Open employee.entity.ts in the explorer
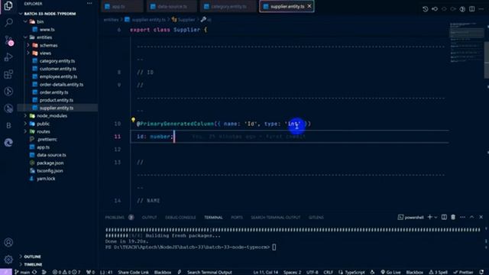 pos(58,76)
